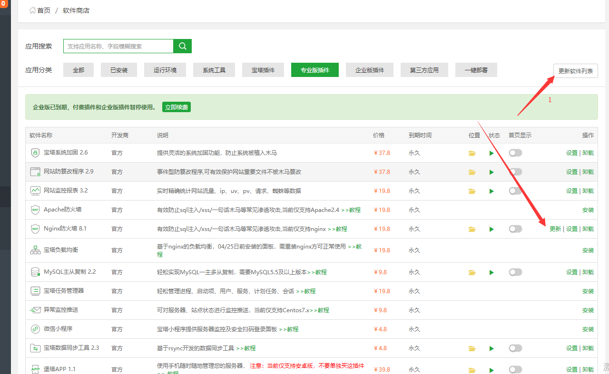Enable homepage display for Nginx防火墙
Screen dimensions: 609x374
click(x=515, y=229)
